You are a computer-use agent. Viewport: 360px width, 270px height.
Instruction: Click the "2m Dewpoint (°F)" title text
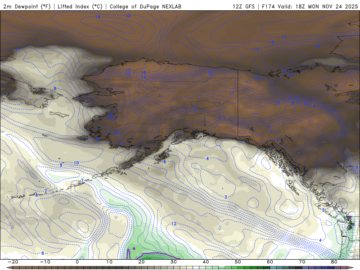pos(27,6)
